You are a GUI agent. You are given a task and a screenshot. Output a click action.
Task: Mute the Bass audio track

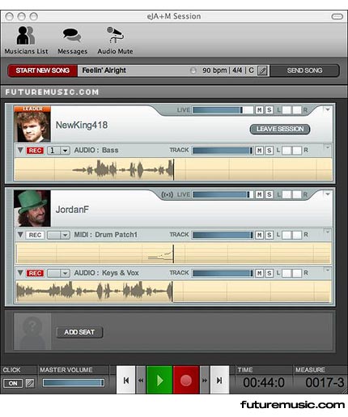tap(259, 151)
